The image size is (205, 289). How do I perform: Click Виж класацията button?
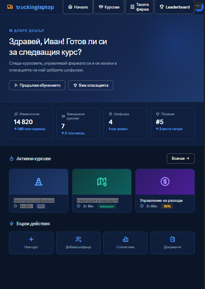91,85
